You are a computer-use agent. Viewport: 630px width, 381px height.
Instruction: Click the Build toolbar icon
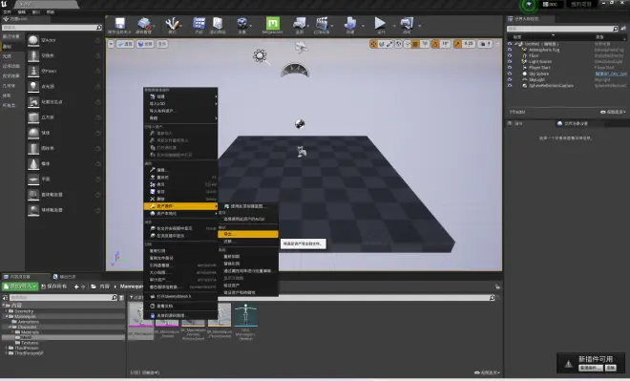350,25
